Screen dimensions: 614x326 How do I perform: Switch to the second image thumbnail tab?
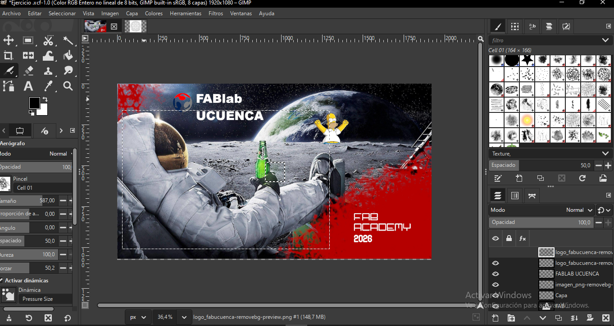136,26
